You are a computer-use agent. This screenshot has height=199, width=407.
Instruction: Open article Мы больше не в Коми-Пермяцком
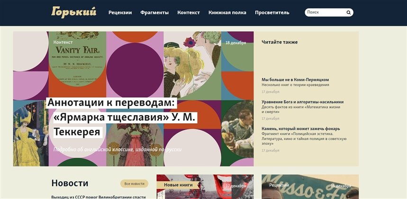click(x=295, y=80)
